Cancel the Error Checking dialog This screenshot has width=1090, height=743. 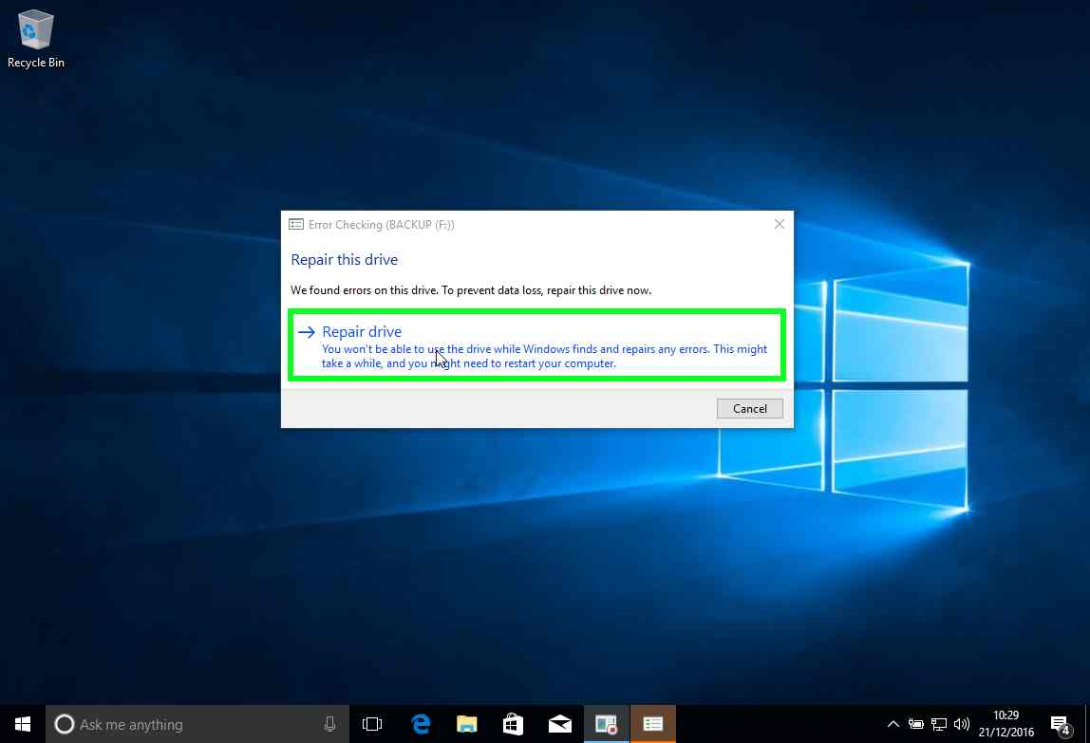click(749, 409)
